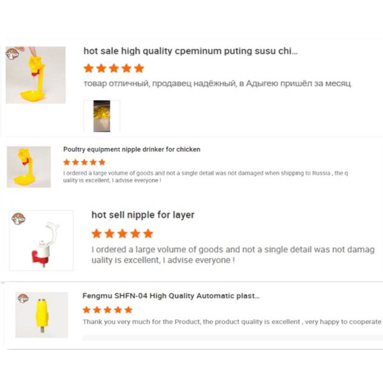Follow the 'Poultry equipment nipple drinker for chicken' link

(131, 149)
